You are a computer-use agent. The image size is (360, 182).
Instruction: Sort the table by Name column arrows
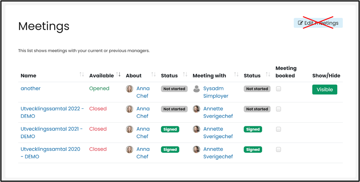pyautogui.click(x=82, y=75)
